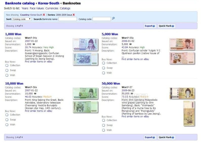The height and width of the screenshot is (143, 201).
Task: Click the Banknote name search field
Action: click(68, 19)
